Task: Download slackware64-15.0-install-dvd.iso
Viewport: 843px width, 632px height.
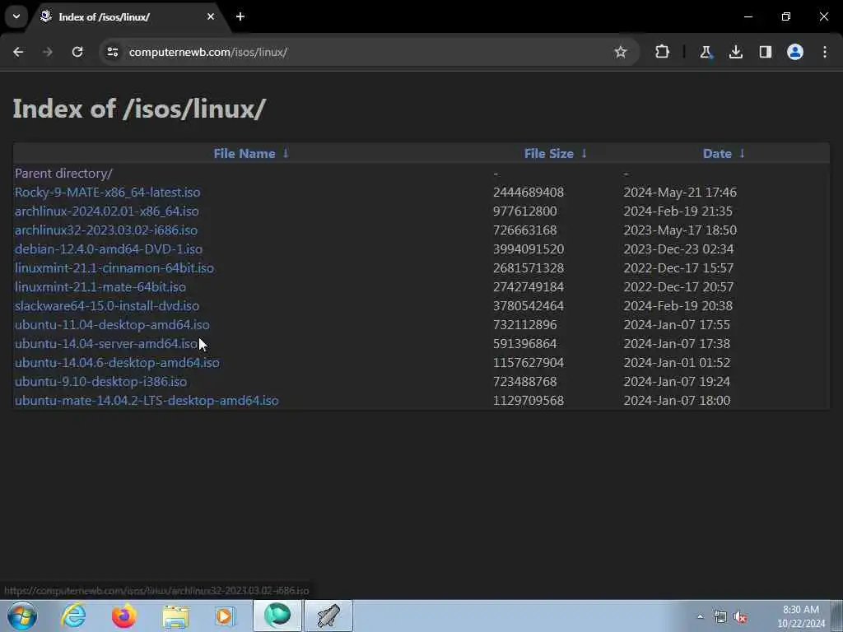Action: click(107, 306)
